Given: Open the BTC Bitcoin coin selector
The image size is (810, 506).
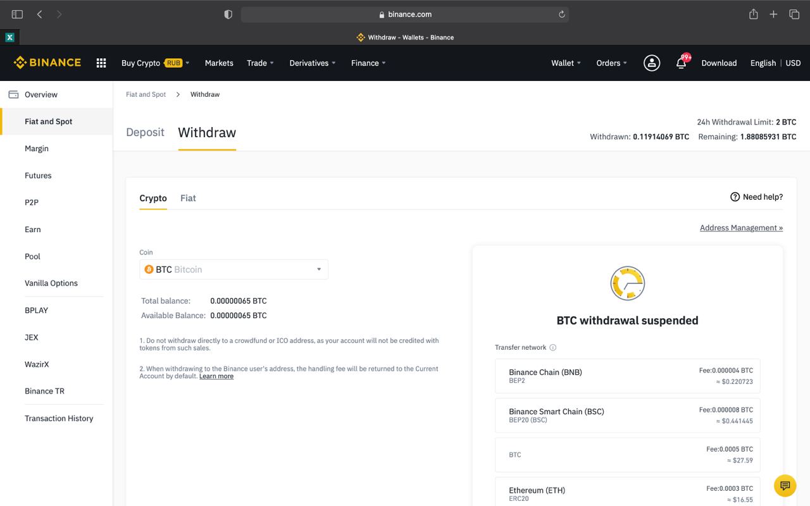Looking at the screenshot, I should click(234, 269).
